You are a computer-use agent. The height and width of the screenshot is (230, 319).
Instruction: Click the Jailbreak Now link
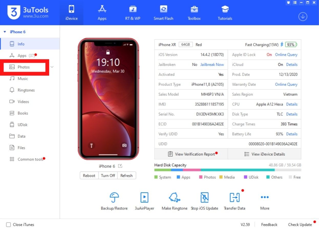pyautogui.click(x=212, y=65)
